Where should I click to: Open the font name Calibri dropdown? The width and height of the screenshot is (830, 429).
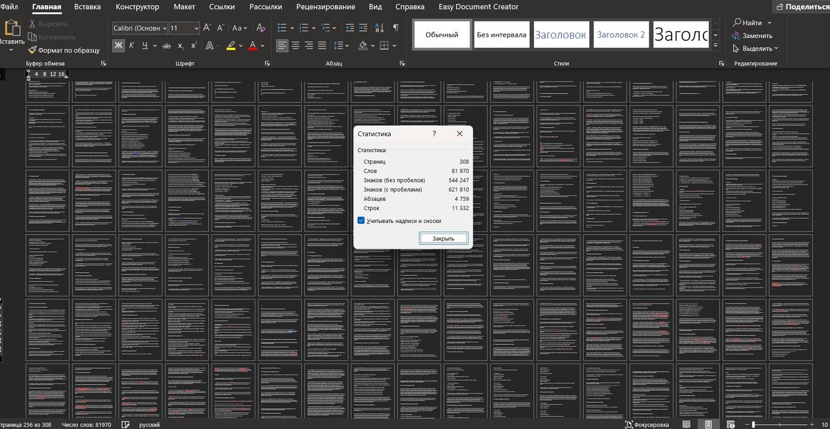(164, 28)
